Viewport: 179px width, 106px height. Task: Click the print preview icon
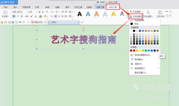[17, 22]
